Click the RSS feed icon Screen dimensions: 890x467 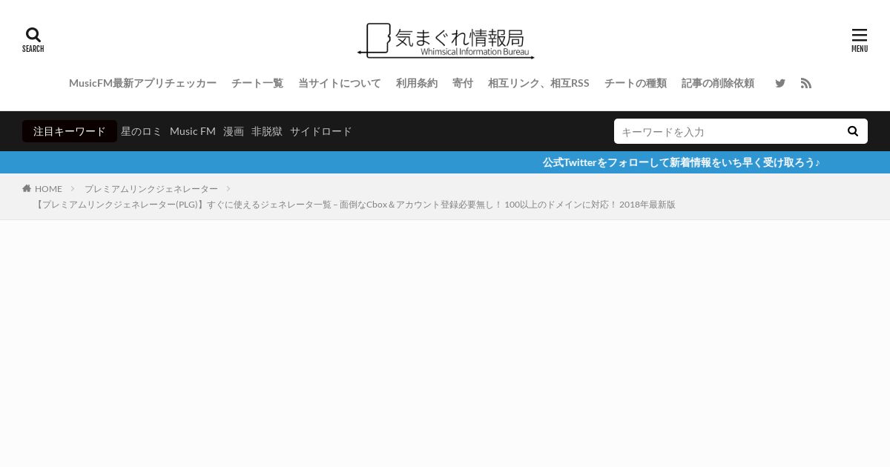point(806,83)
